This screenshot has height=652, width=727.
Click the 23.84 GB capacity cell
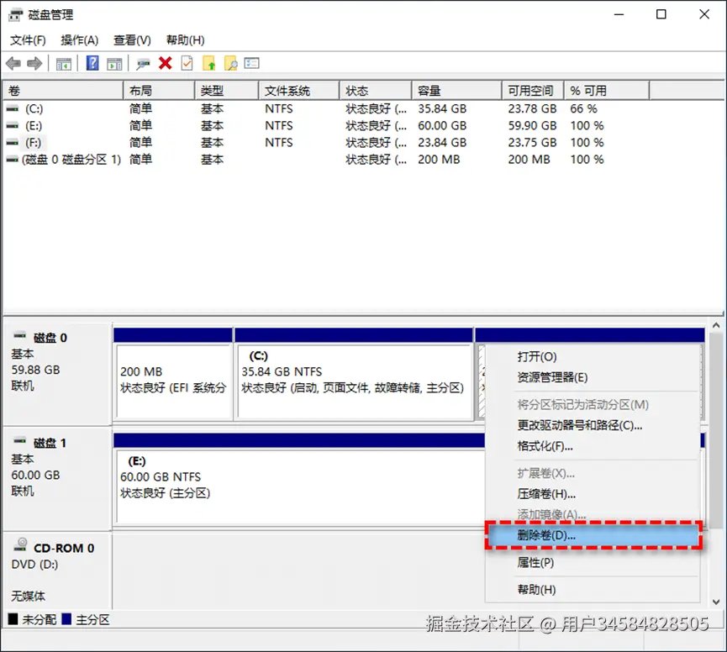442,142
